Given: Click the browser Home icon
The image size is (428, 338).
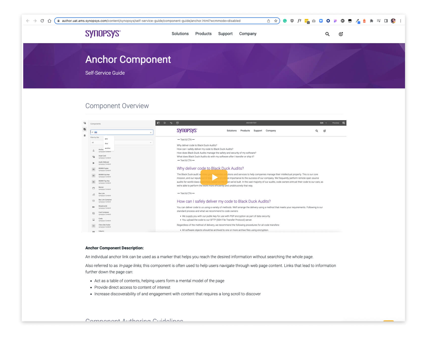Looking at the screenshot, I should [x=49, y=21].
